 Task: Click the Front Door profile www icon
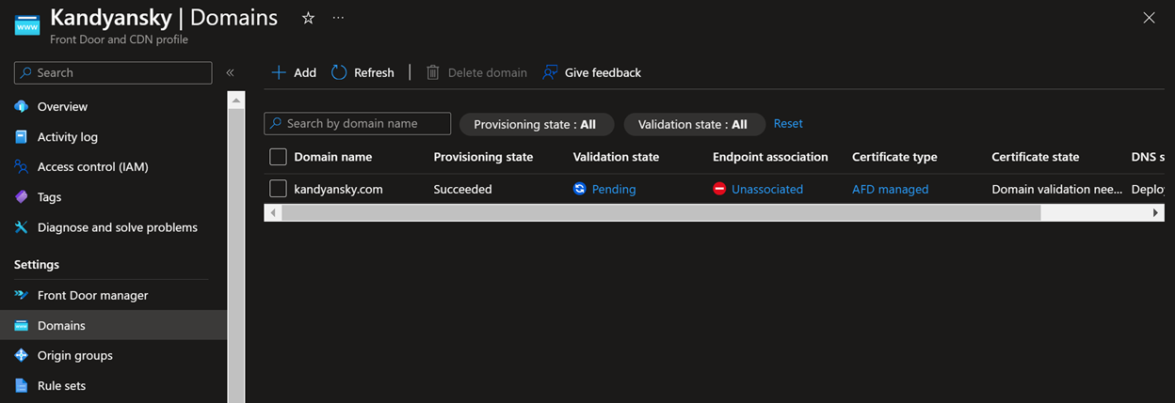[x=26, y=25]
